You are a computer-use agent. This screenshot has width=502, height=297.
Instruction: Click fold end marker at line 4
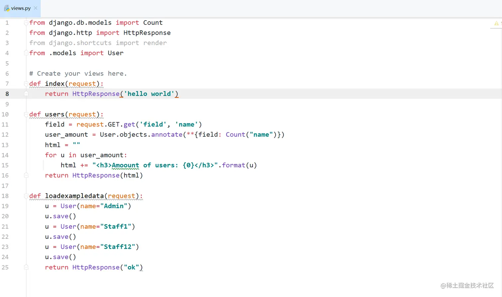26,53
